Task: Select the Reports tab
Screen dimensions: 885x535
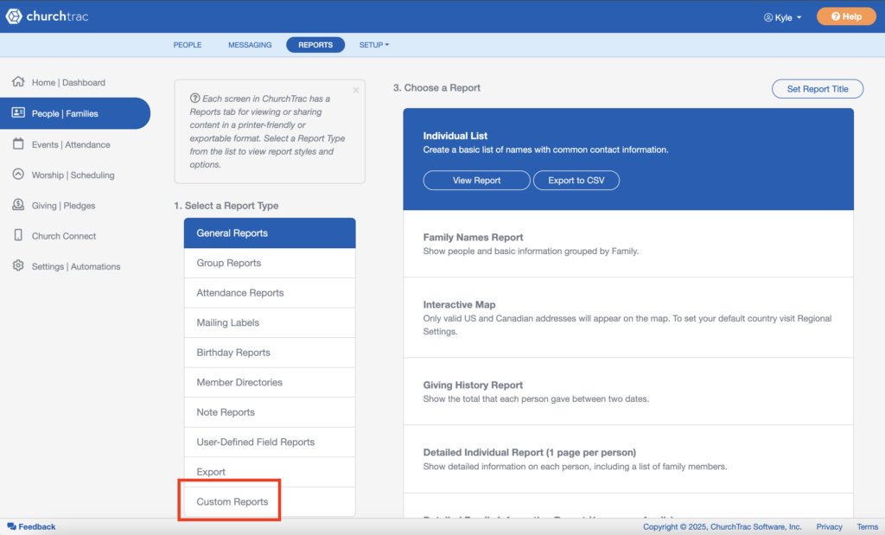Action: [x=315, y=45]
